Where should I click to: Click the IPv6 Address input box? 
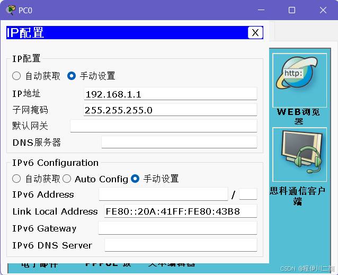[163, 194]
